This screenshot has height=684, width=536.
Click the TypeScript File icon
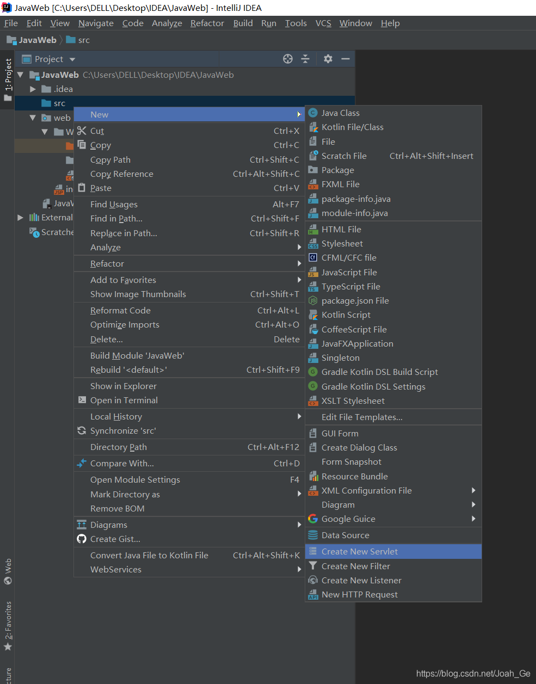(x=313, y=287)
